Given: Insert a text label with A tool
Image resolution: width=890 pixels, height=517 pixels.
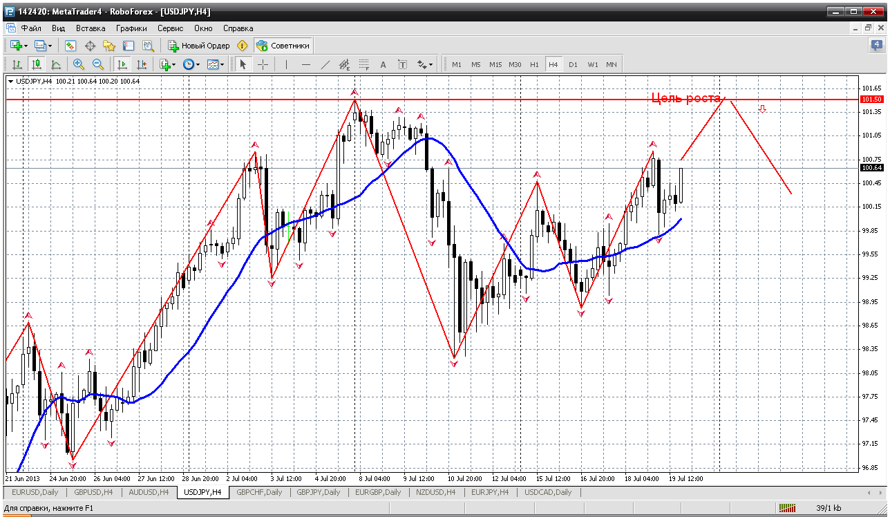Looking at the screenshot, I should pyautogui.click(x=384, y=64).
